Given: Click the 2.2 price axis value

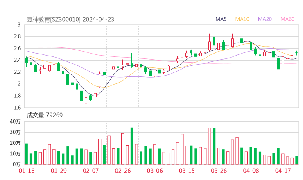Looking at the screenshot, I should (17, 72).
